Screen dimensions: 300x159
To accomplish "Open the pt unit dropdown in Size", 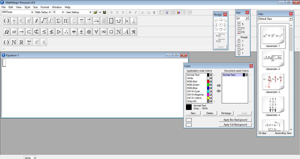I will pos(247,18).
